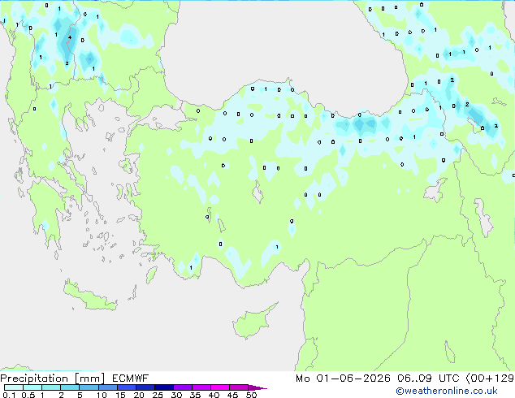Click the 35–40 mm legend swatch

[x=201, y=387]
